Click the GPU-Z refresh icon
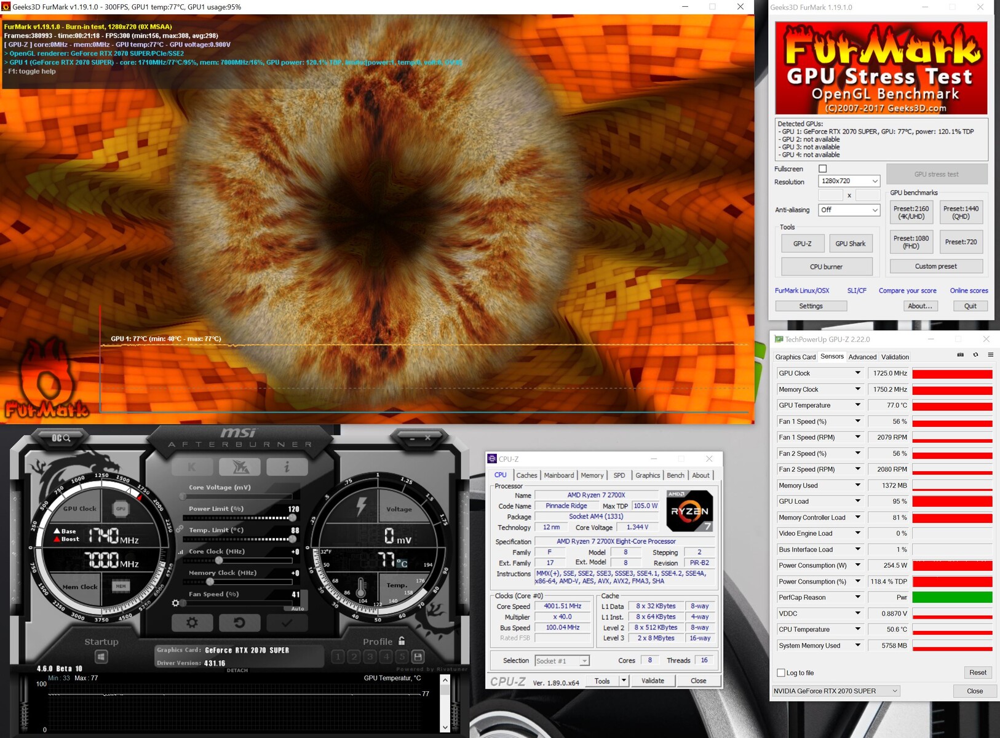Image resolution: width=1000 pixels, height=738 pixels. (x=975, y=355)
